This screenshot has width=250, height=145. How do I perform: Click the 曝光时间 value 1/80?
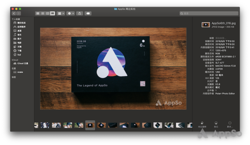[218, 72]
